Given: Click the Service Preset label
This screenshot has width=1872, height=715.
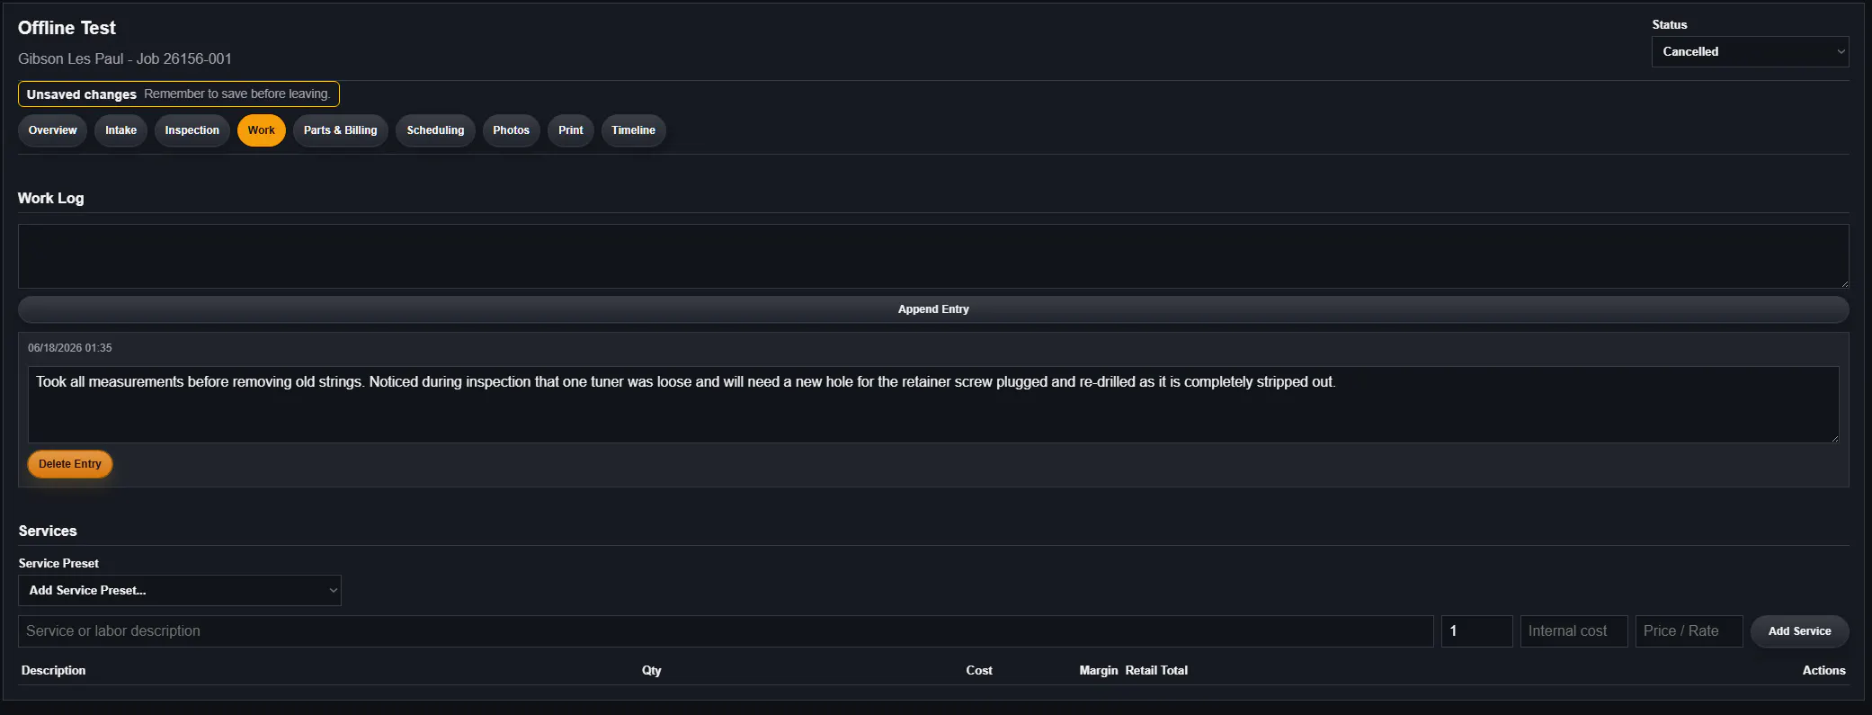Looking at the screenshot, I should 58,564.
